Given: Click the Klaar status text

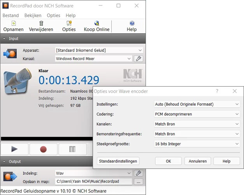Looking at the screenshot, I should click(x=44, y=71).
